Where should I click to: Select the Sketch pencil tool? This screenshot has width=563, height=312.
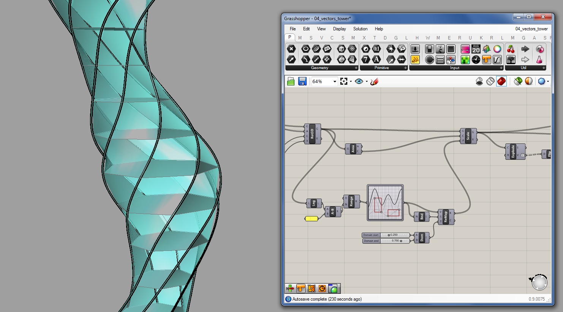(x=374, y=81)
